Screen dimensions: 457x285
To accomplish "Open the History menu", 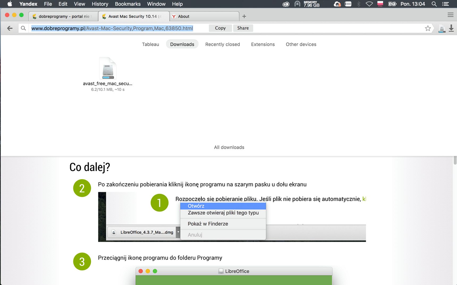I will point(100,4).
